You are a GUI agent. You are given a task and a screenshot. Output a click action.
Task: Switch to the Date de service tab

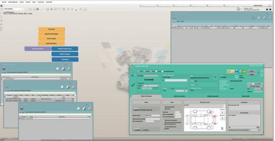[x=179, y=96]
